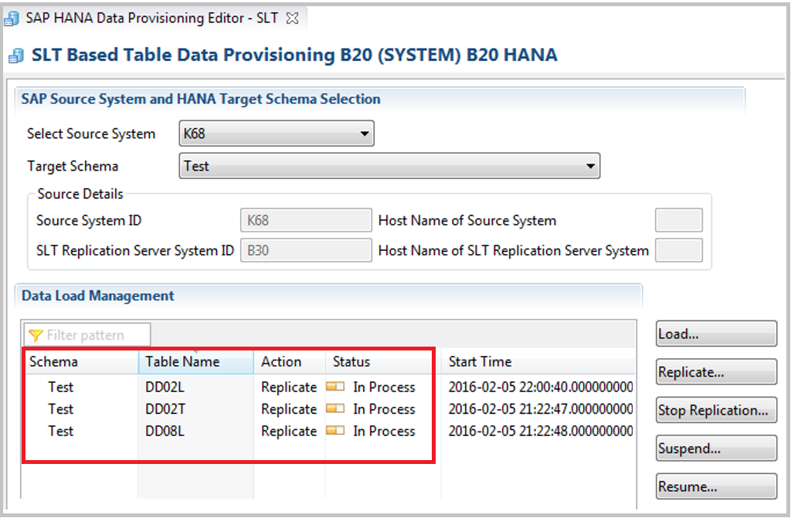791x518 pixels.
Task: Click the Replicate button
Action: (x=715, y=371)
